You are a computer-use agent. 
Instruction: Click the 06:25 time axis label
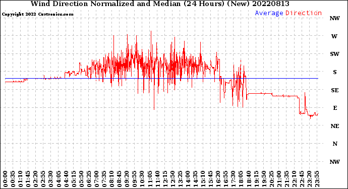click(89, 179)
